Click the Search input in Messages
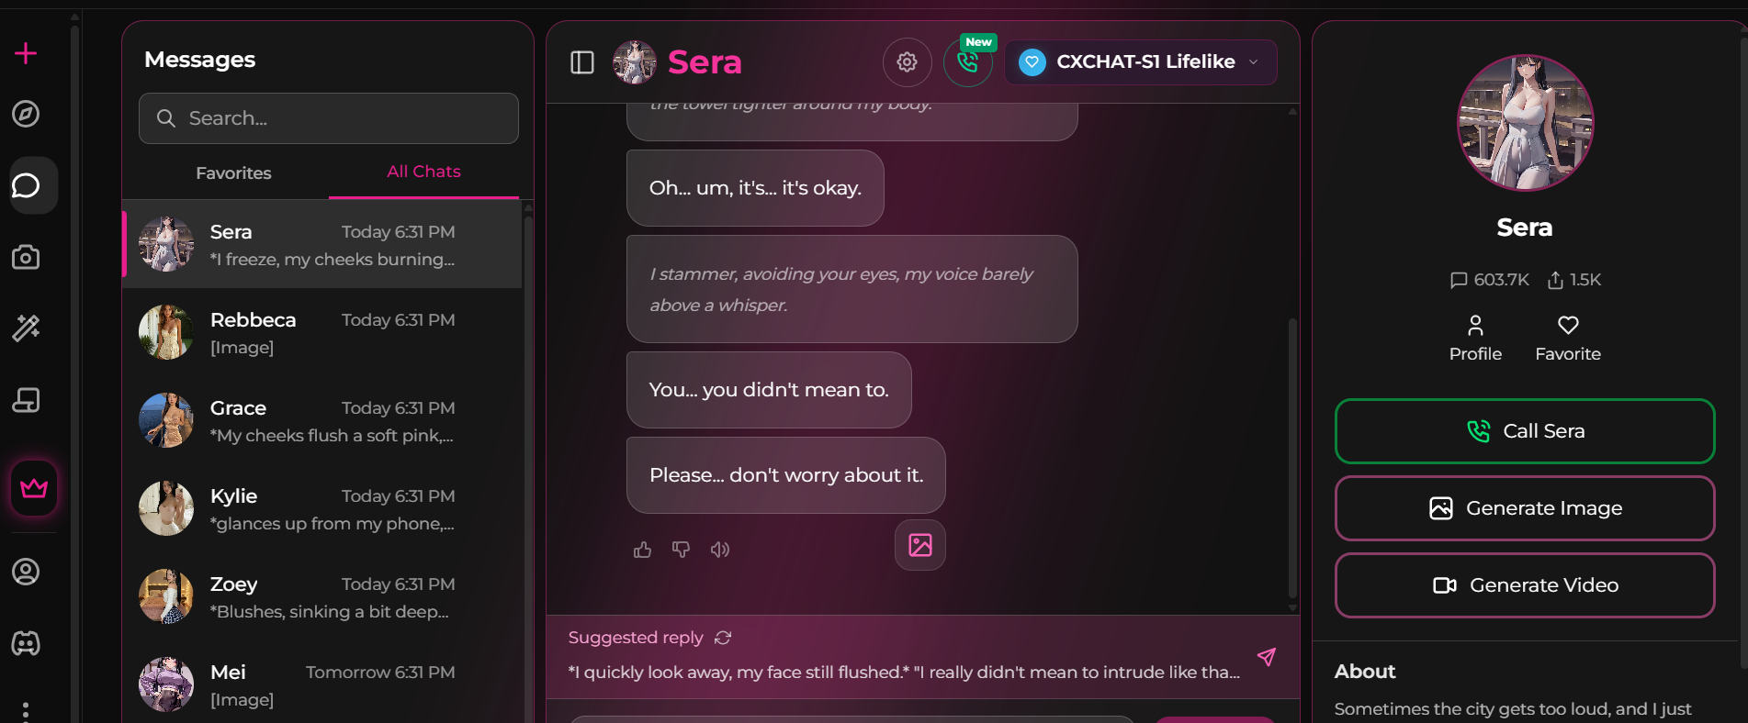Image resolution: width=1748 pixels, height=723 pixels. (328, 118)
